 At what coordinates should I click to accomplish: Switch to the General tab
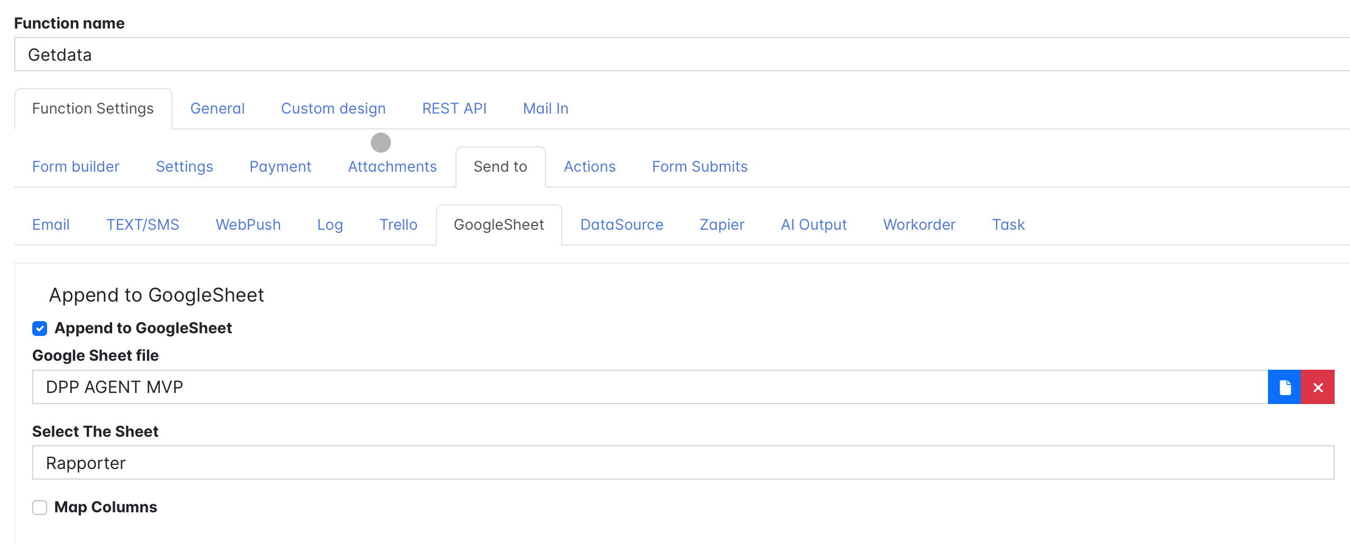[217, 108]
